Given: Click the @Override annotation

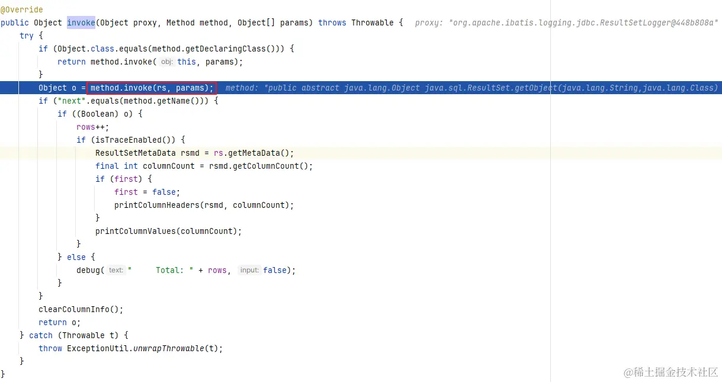Looking at the screenshot, I should point(22,10).
